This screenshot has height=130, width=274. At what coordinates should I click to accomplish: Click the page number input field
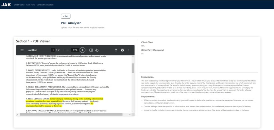tap(53, 50)
